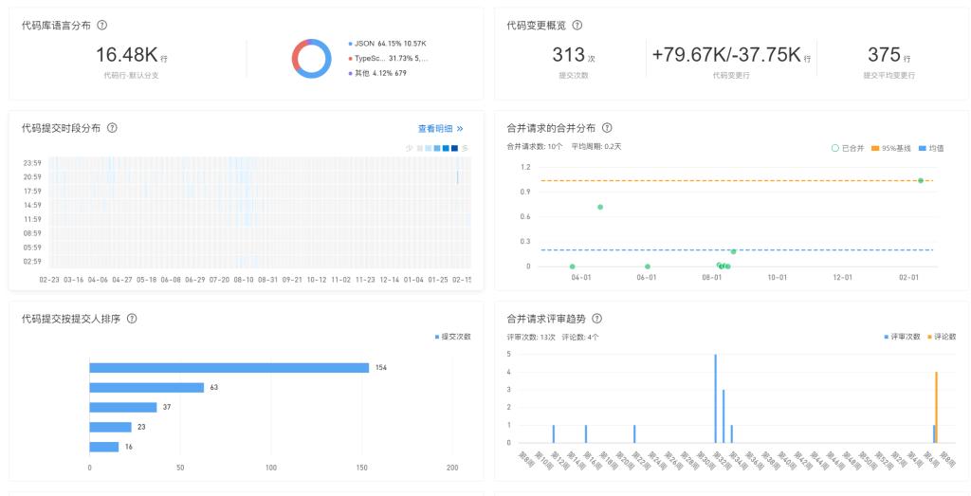Screen dimensions: 971x496
Task: Open help tooltip next to 合并请求的合并分布
Action: point(607,128)
